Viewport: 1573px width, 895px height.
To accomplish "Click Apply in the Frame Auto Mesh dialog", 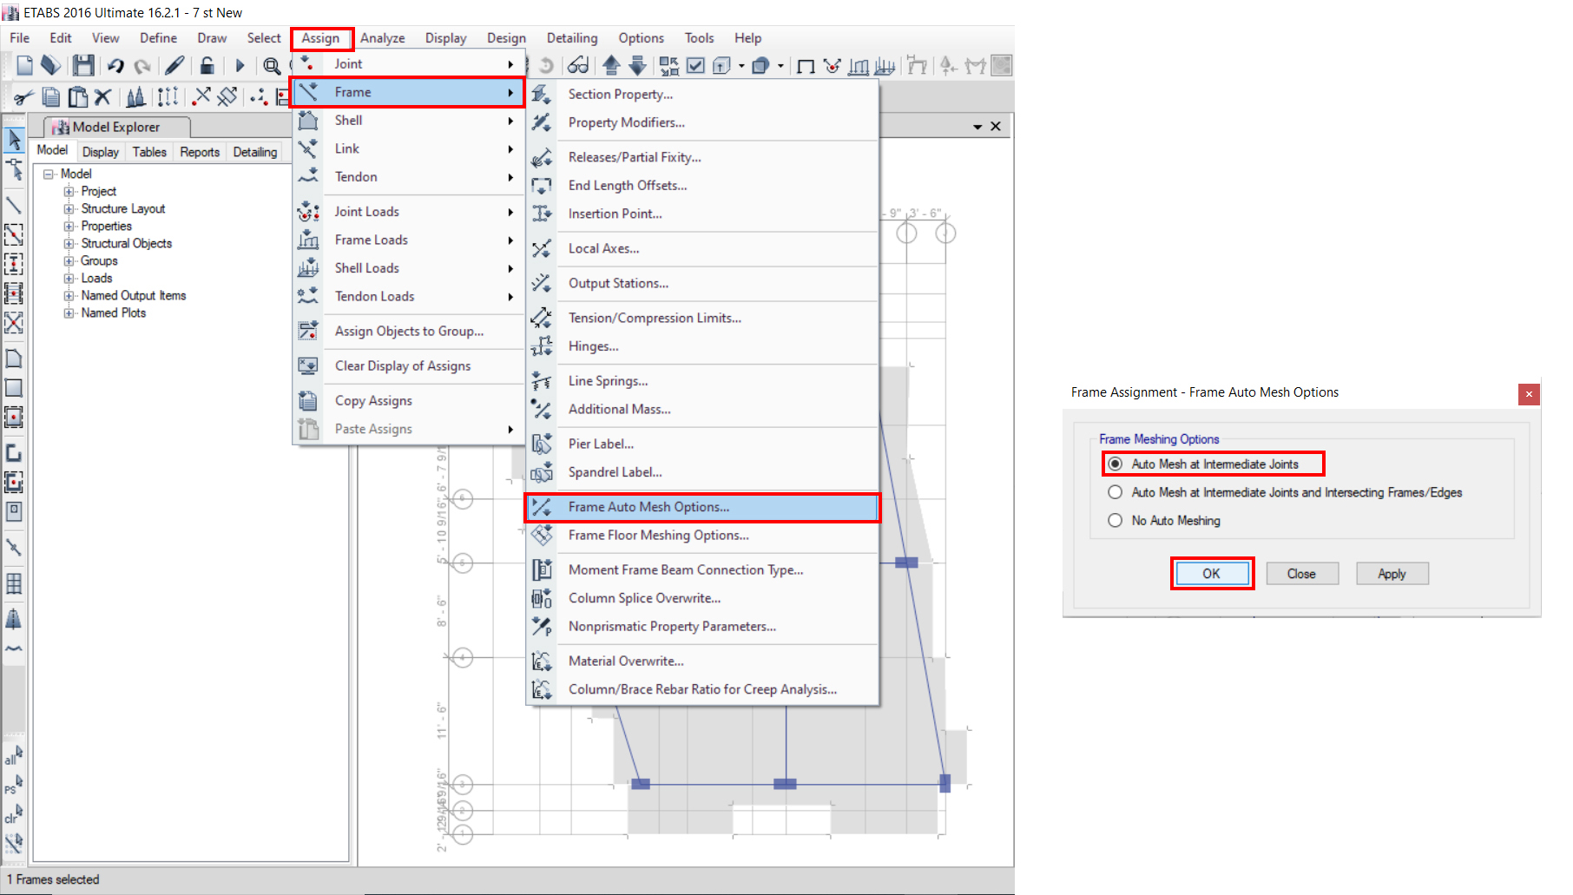I will point(1392,573).
